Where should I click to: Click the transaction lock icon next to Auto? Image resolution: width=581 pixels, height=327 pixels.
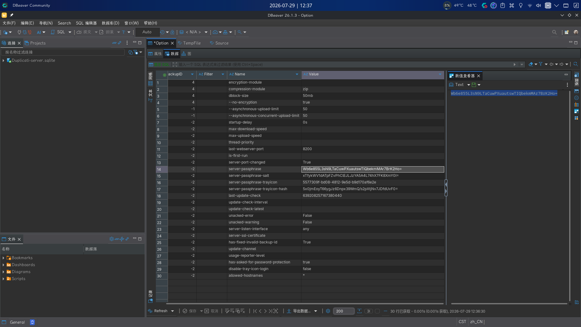coord(172,32)
